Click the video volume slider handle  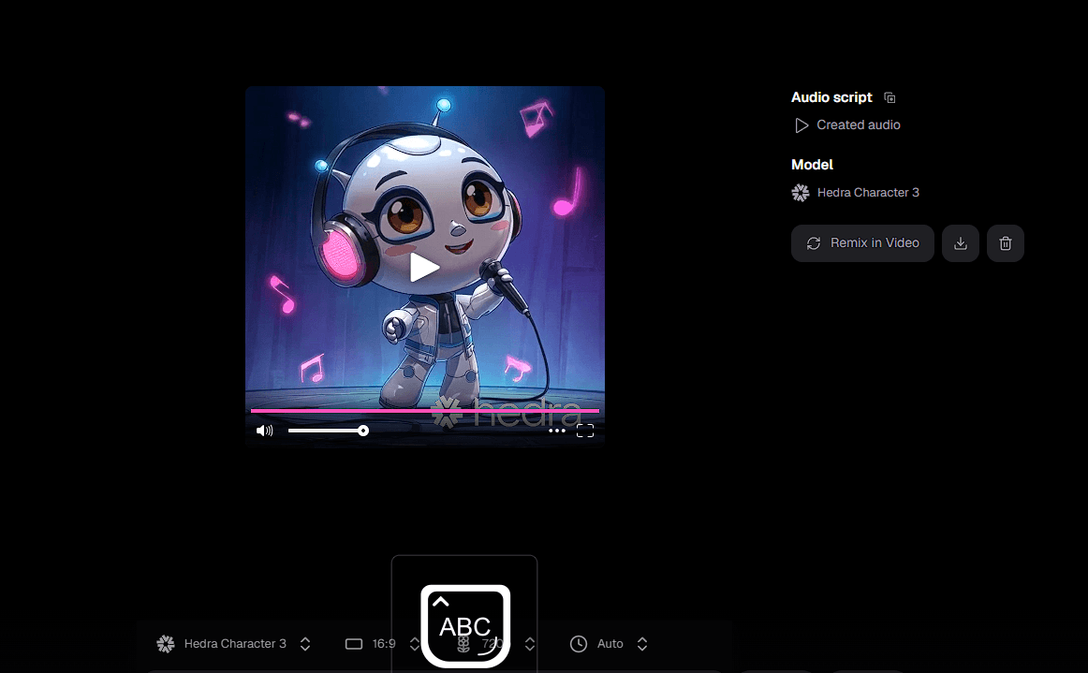pyautogui.click(x=363, y=431)
